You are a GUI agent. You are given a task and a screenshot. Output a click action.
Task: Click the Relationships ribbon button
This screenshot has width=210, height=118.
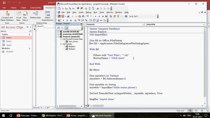click(35, 15)
